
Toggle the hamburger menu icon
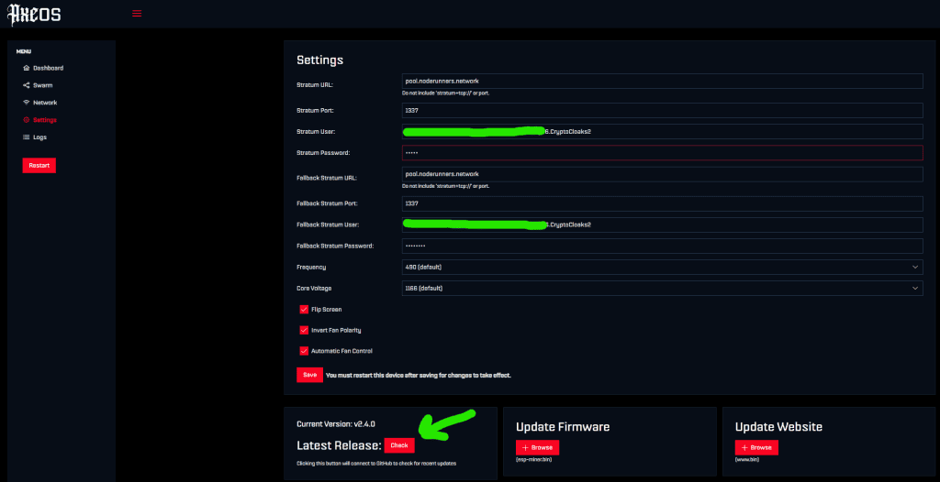(137, 13)
